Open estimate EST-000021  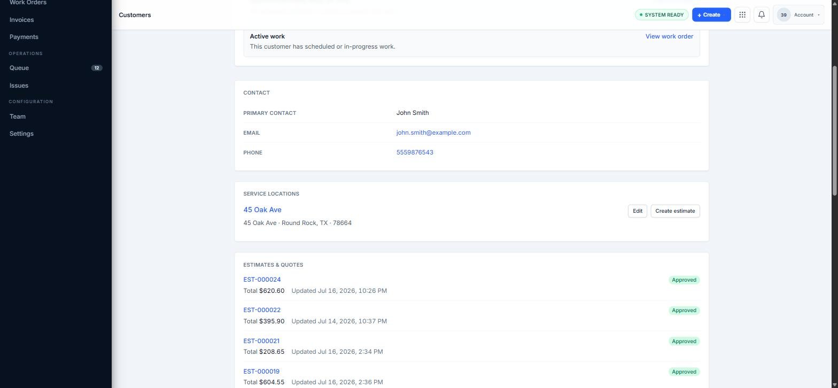pyautogui.click(x=261, y=341)
